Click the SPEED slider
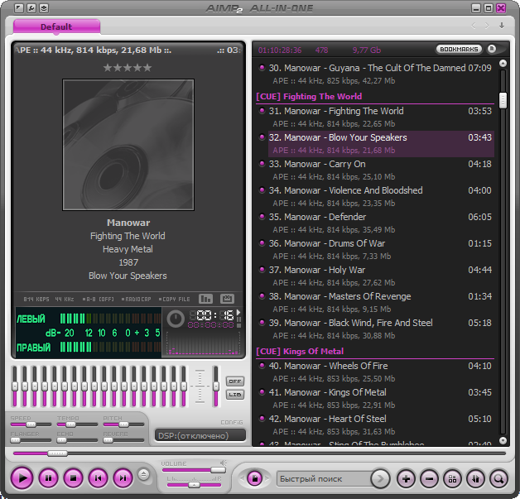Viewport: 520px width, 499px height. [x=31, y=425]
